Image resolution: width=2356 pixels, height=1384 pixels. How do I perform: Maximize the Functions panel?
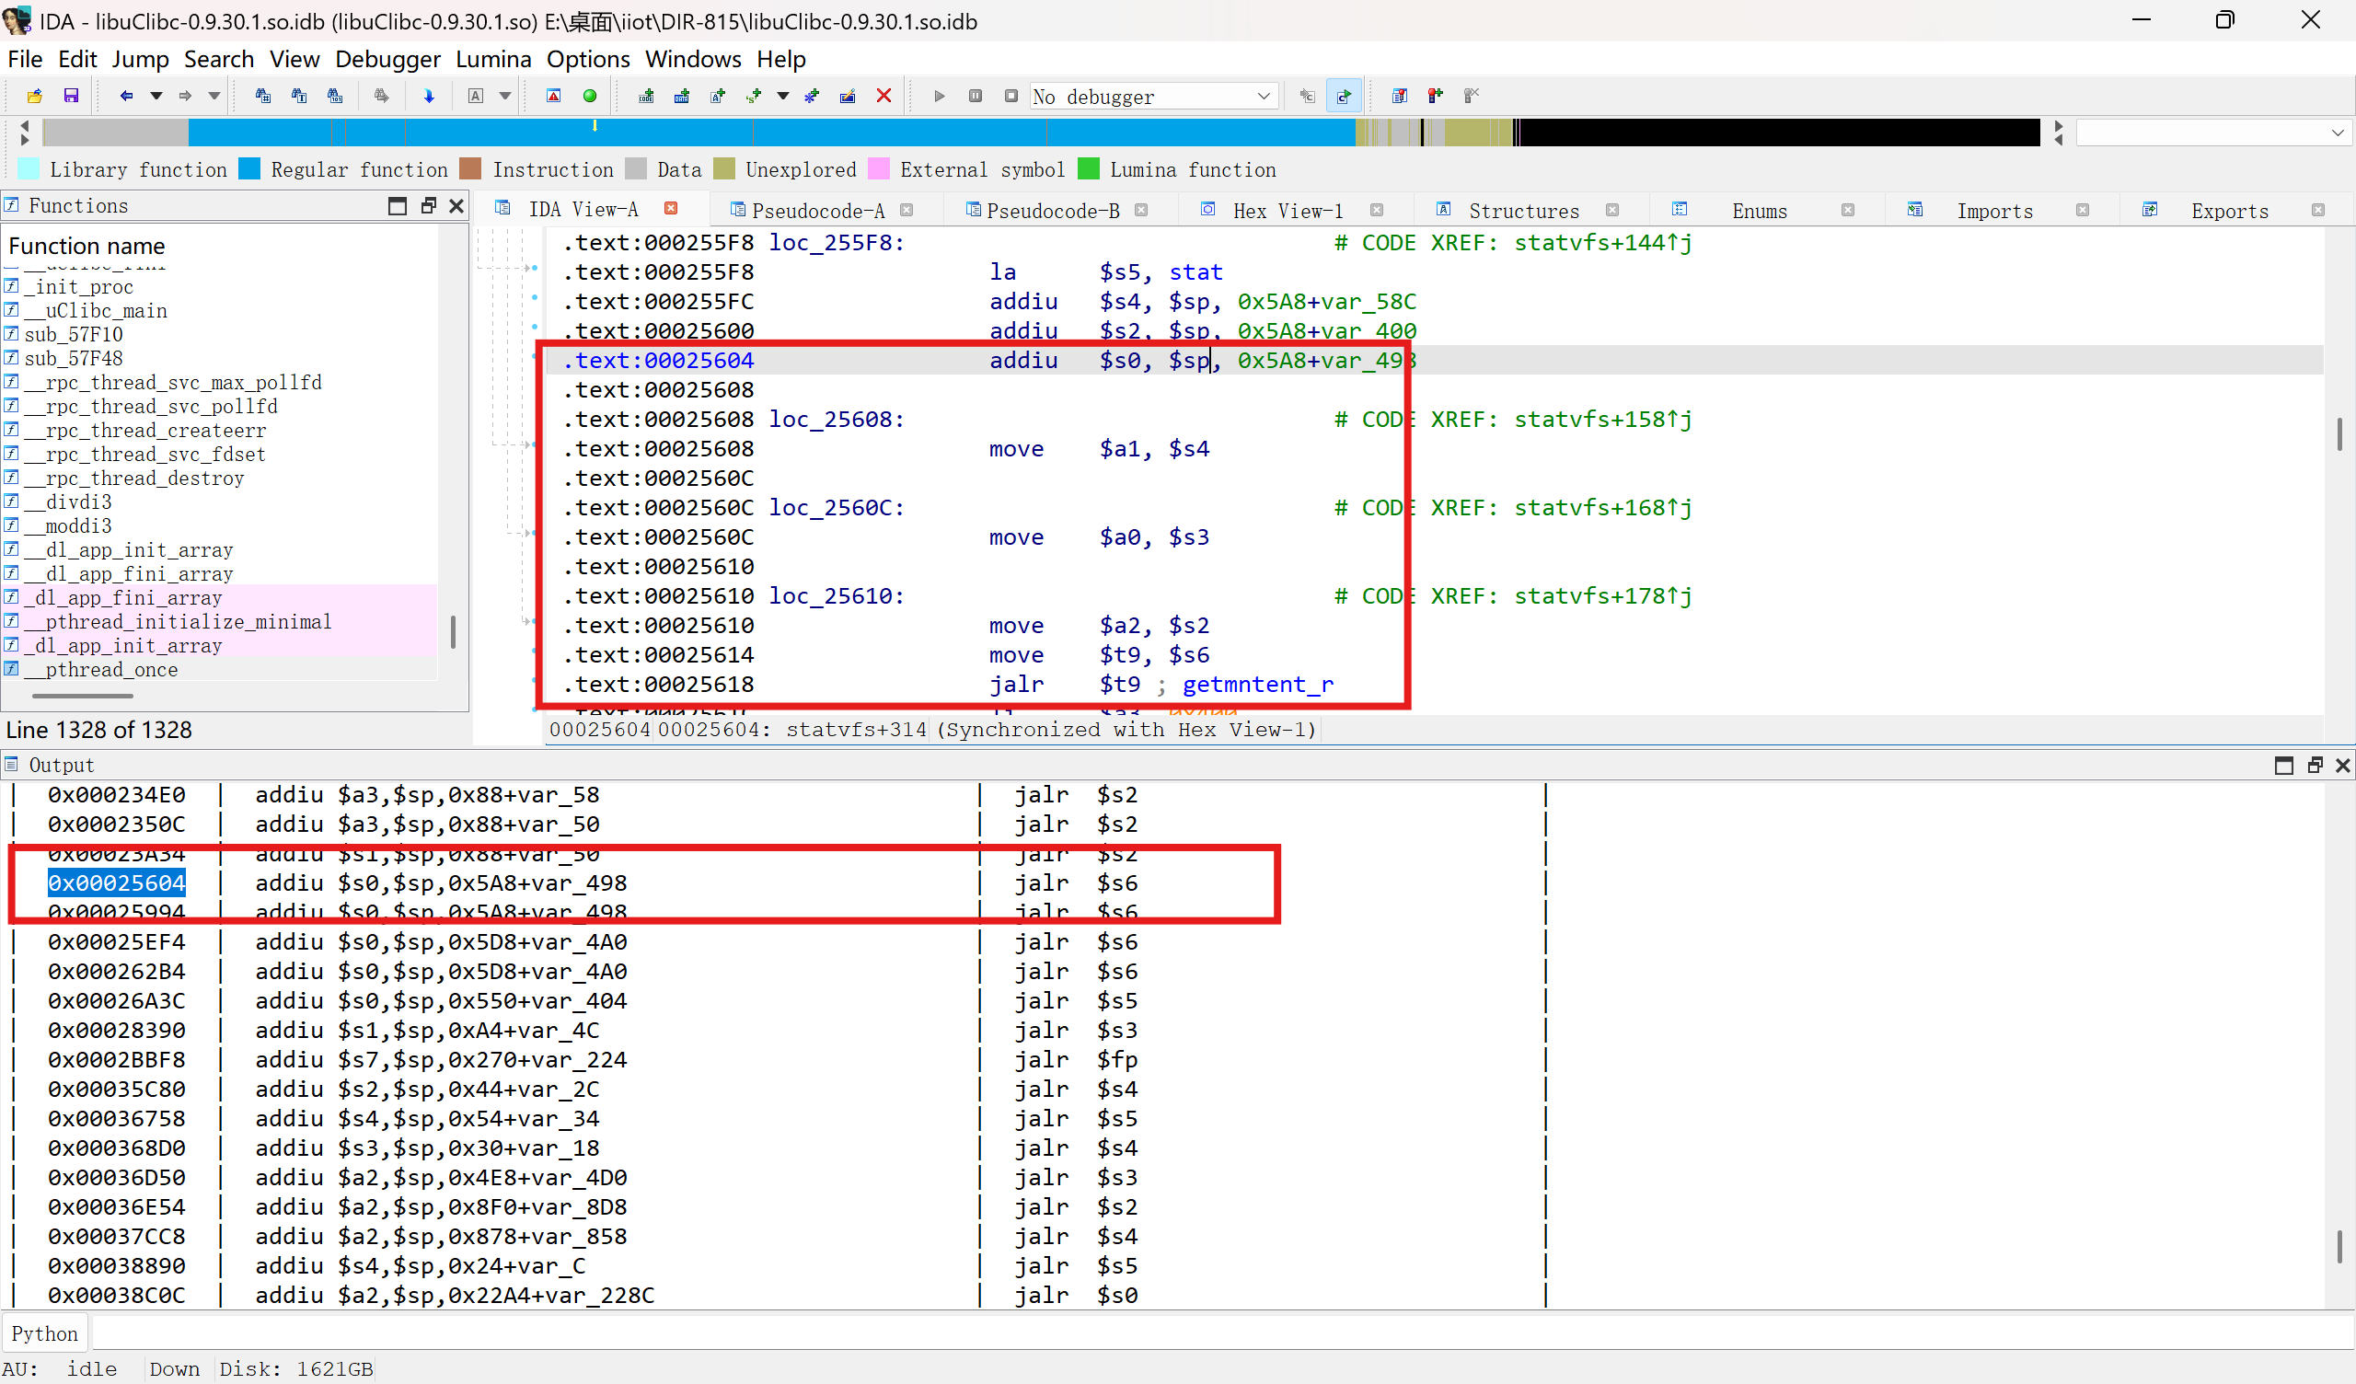pyautogui.click(x=398, y=206)
